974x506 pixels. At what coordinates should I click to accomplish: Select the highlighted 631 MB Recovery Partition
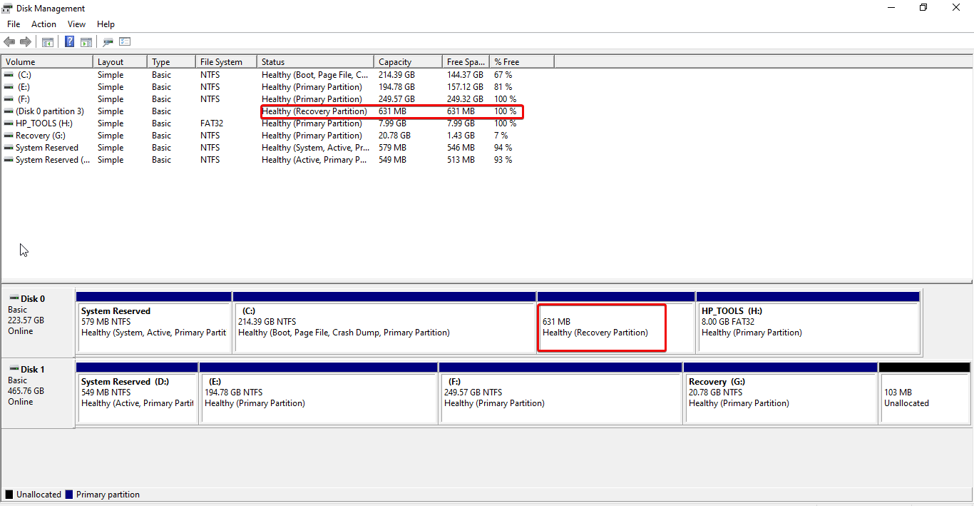601,328
